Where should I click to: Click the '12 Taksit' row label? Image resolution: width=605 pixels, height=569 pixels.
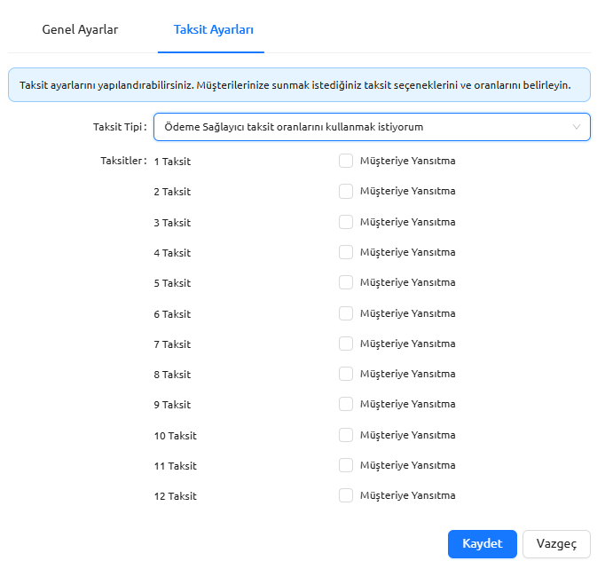pos(175,496)
